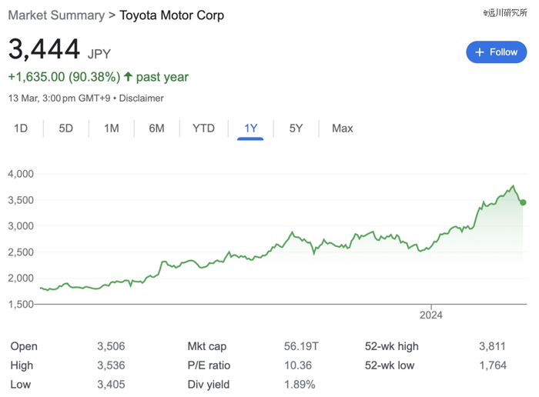Switch to the 1M chart range
539x397 pixels.
[x=112, y=128]
